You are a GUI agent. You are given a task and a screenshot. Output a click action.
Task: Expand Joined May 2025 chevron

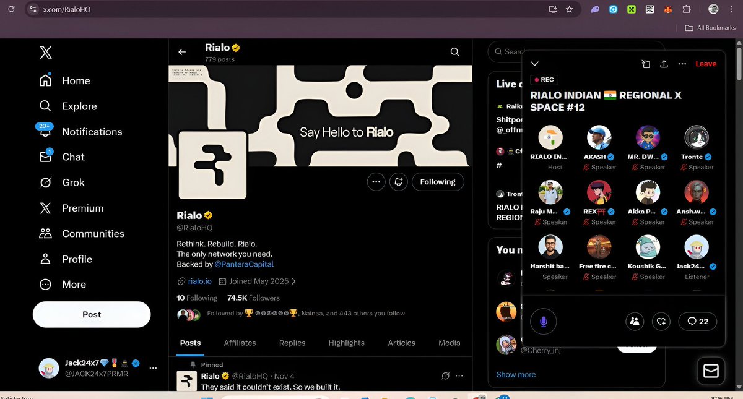(293, 281)
